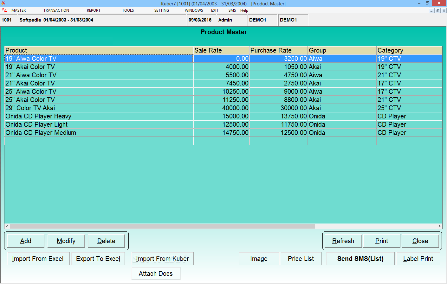Open the WINDOWS menu
This screenshot has height=284, width=447.
(194, 10)
